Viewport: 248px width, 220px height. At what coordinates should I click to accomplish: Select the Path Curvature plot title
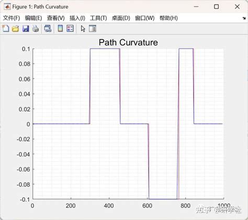pos(128,42)
